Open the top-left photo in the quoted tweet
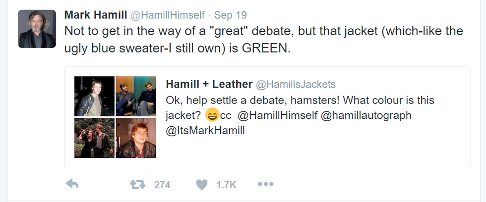 pyautogui.click(x=94, y=96)
